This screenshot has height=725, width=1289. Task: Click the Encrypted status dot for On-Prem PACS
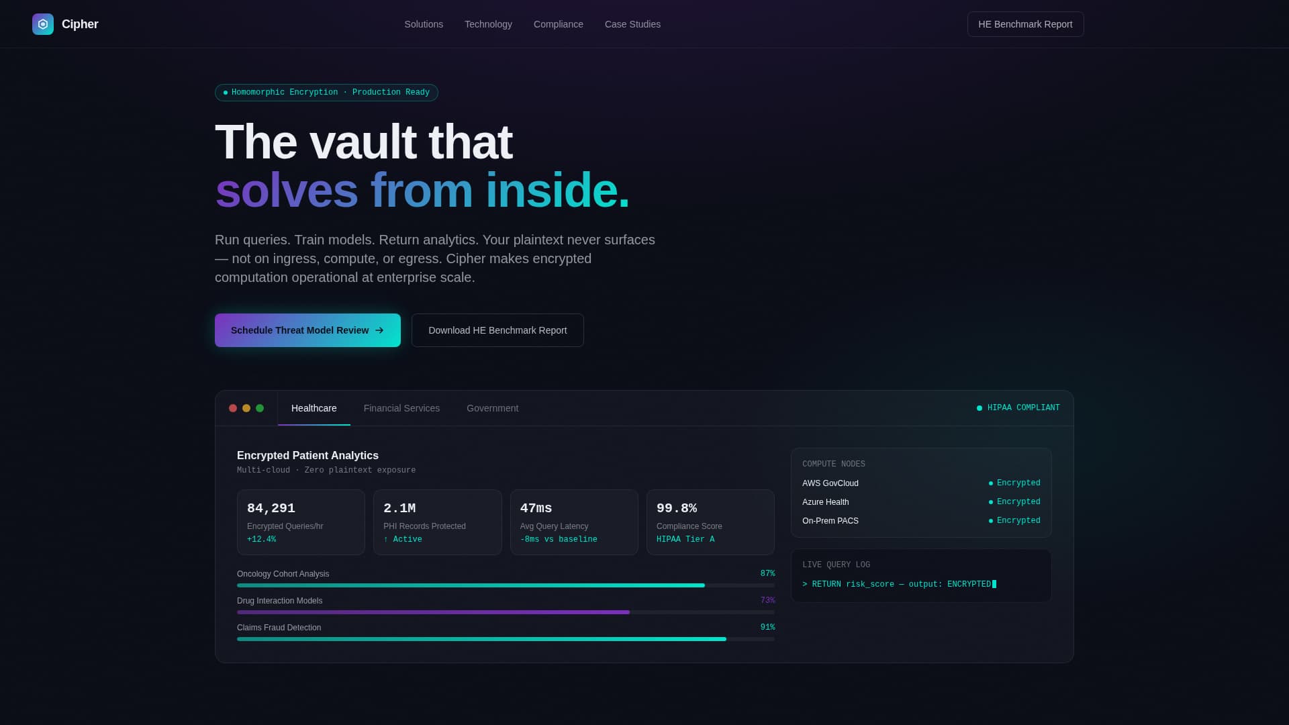tap(990, 520)
